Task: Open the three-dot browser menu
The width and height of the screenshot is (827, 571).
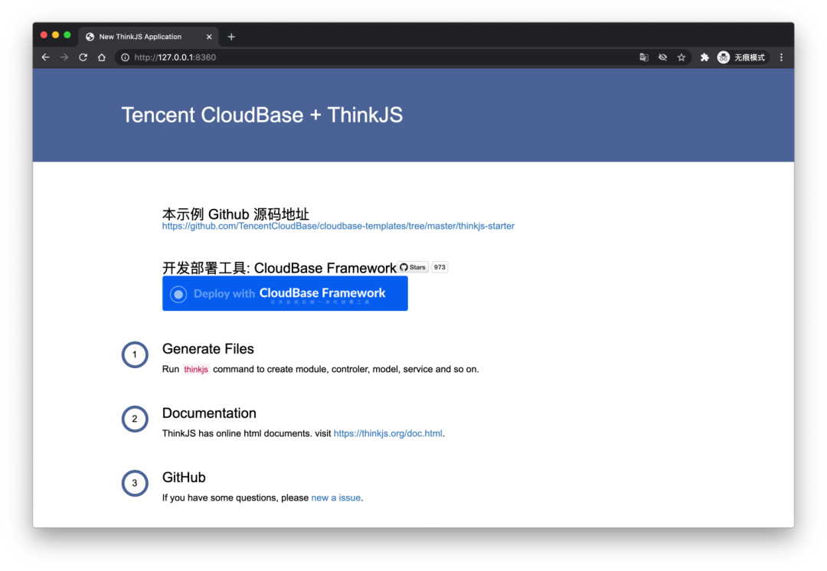Action: click(x=780, y=57)
